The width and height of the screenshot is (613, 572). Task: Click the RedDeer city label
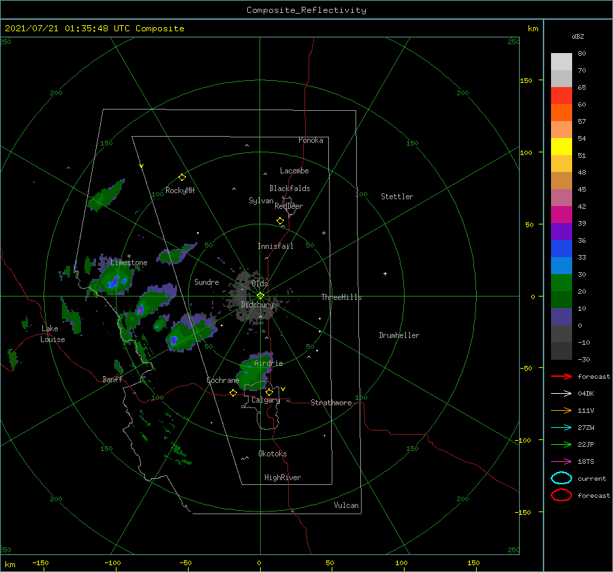289,206
